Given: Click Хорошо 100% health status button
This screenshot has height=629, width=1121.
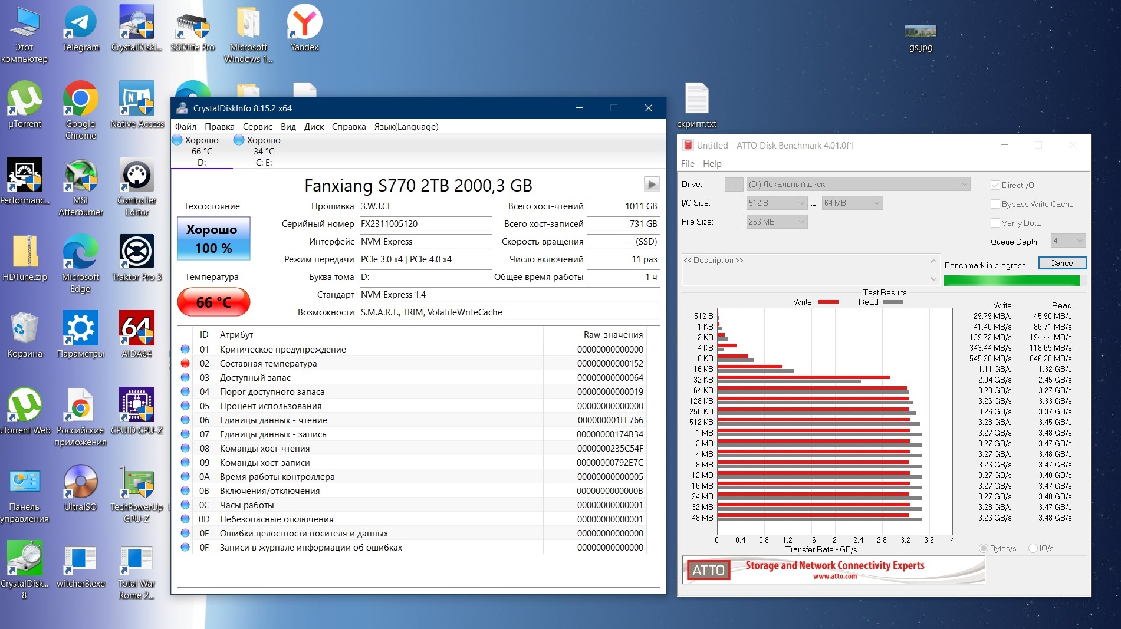Looking at the screenshot, I should pyautogui.click(x=213, y=239).
